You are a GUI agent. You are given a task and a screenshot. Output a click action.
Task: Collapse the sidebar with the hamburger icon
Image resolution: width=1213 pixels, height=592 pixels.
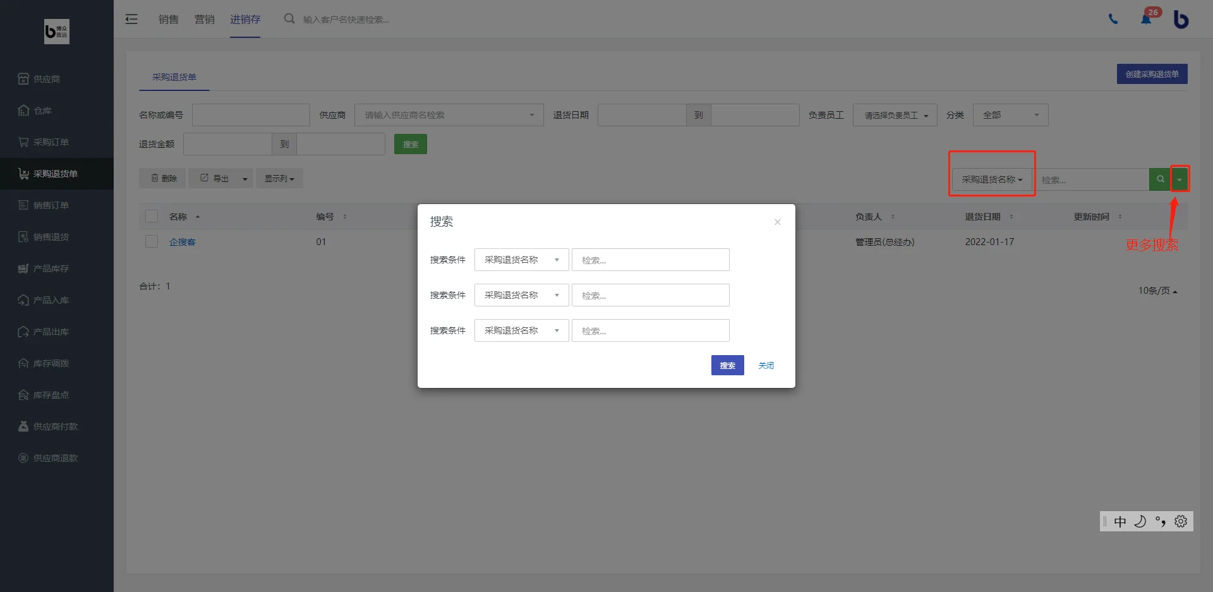click(x=131, y=19)
